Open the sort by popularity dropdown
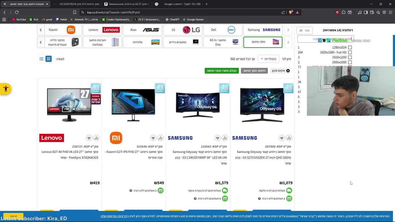395x222 pixels. click(269, 59)
